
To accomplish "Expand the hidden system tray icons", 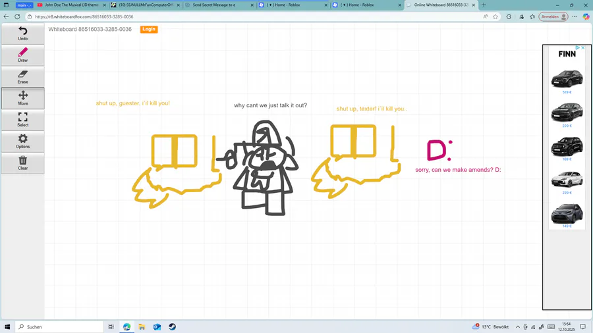I will (x=518, y=327).
